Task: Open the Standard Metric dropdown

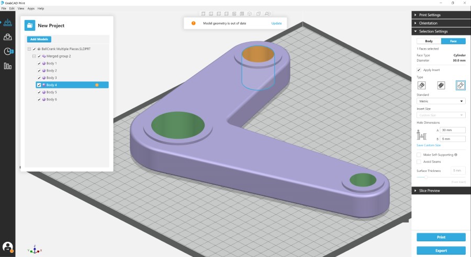Action: (441, 101)
